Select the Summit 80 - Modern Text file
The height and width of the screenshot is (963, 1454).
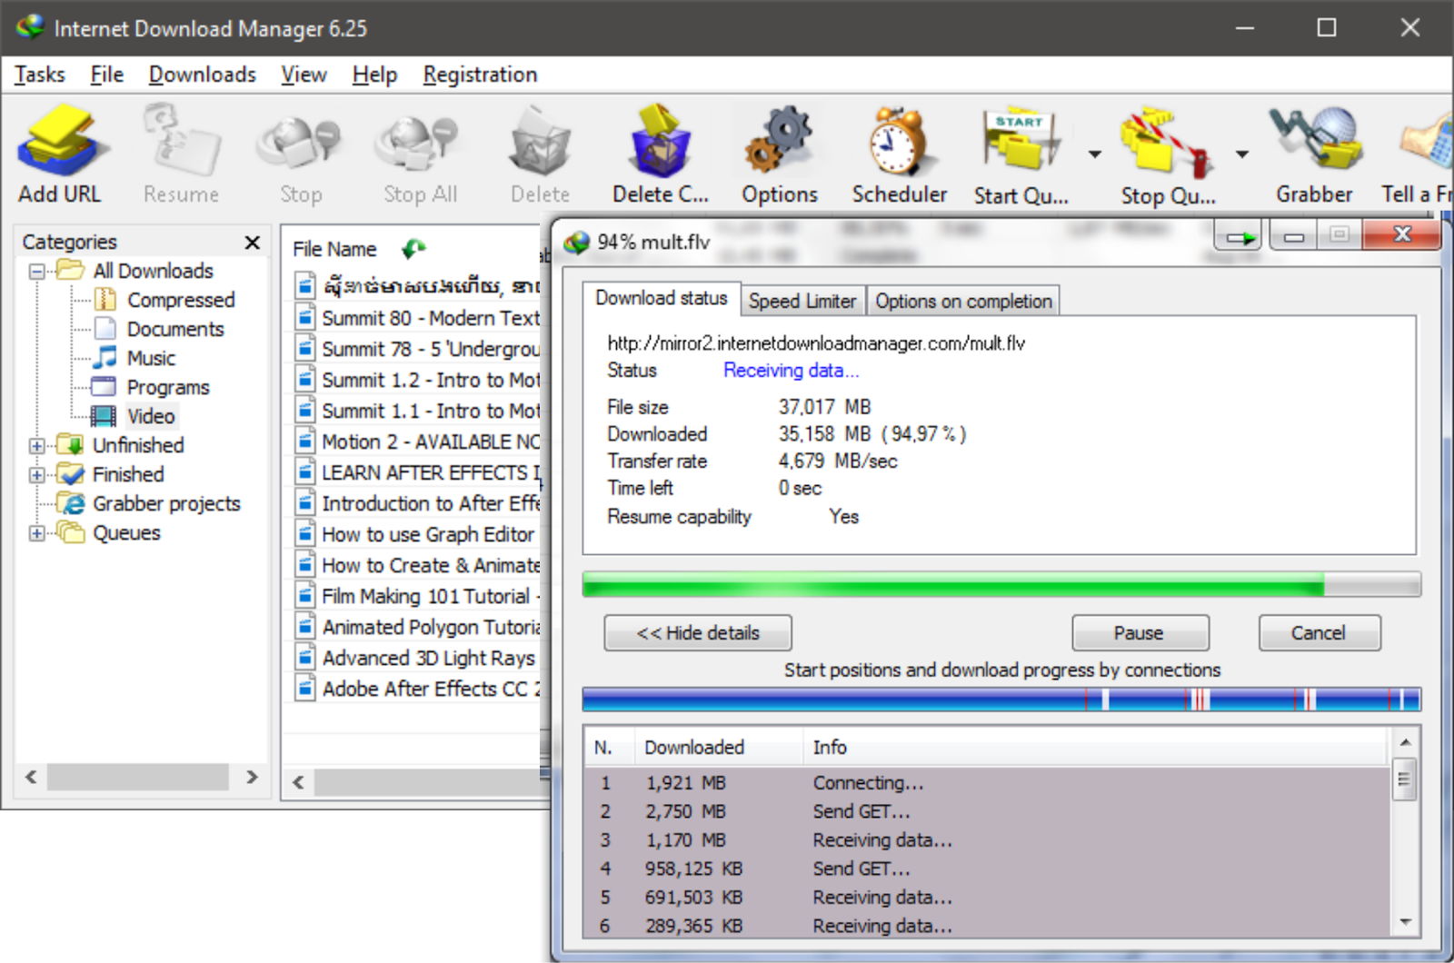tap(418, 318)
